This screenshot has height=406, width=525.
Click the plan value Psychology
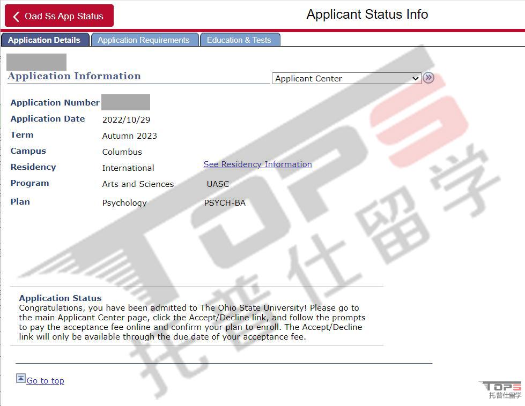tap(124, 203)
